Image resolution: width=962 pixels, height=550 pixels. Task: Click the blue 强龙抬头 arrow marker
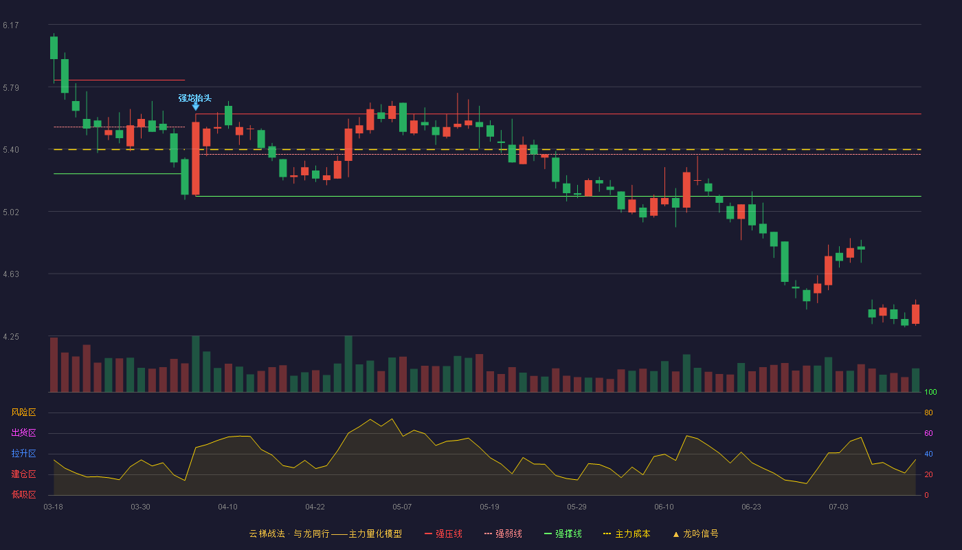(x=196, y=107)
